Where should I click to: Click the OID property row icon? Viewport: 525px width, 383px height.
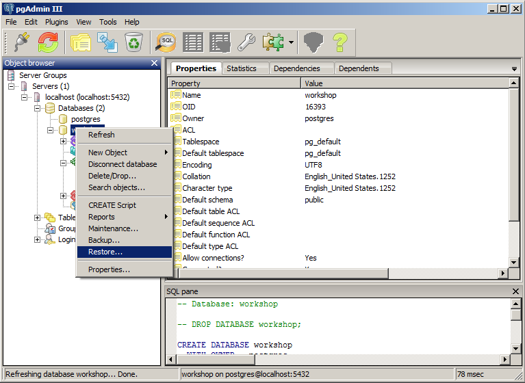tap(176, 107)
